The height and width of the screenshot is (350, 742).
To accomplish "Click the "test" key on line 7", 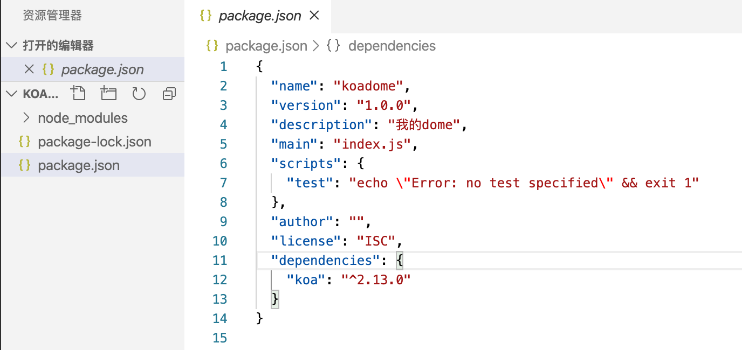I will click(310, 183).
